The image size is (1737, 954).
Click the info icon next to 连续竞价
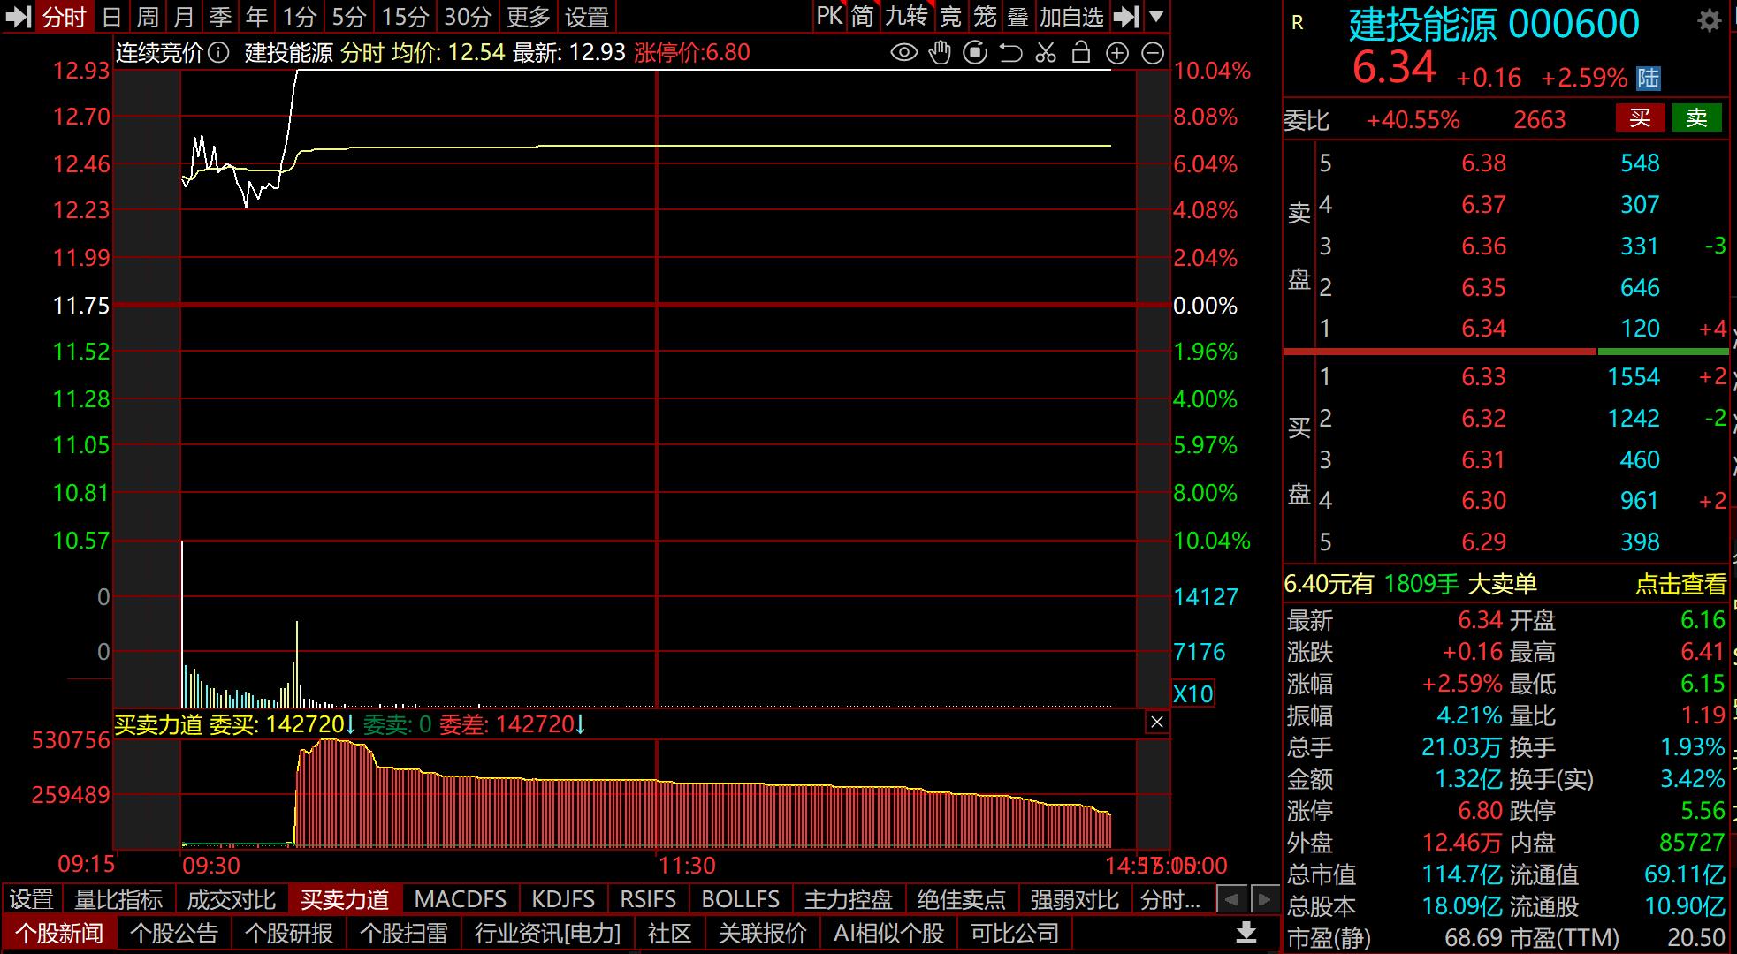point(219,53)
